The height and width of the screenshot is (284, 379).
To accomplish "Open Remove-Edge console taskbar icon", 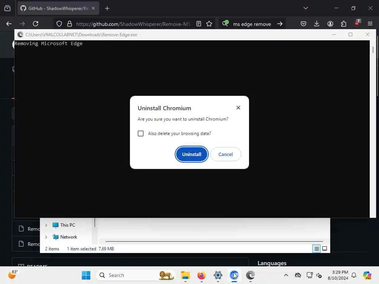I will (250, 275).
